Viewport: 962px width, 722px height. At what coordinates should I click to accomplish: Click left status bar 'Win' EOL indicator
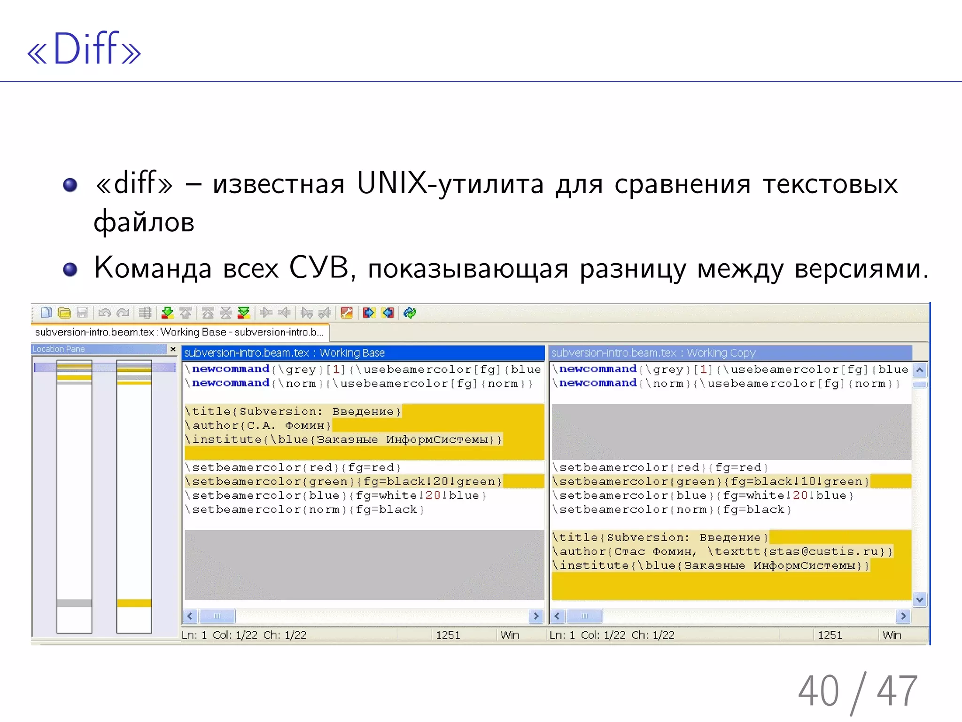(x=510, y=635)
